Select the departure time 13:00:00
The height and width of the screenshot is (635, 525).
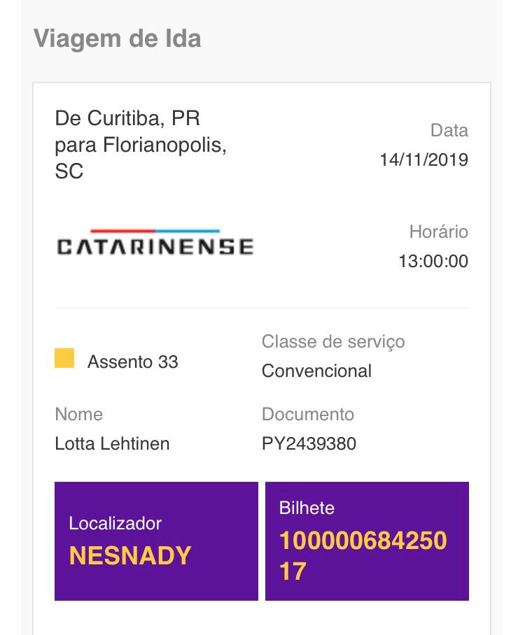pyautogui.click(x=433, y=262)
